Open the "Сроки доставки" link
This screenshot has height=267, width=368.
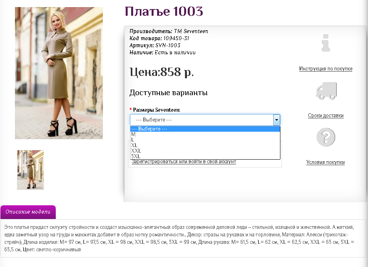pos(325,116)
